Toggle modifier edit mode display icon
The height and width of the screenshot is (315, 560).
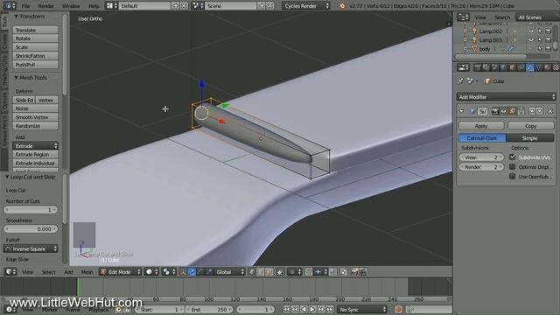click(513, 111)
